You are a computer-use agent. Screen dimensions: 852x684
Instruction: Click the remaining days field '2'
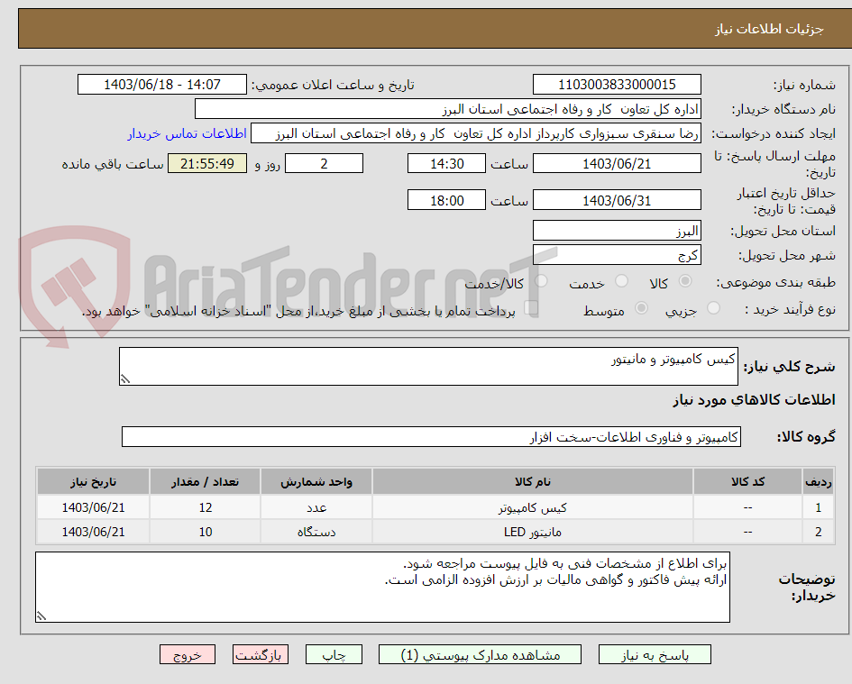pyautogui.click(x=324, y=163)
